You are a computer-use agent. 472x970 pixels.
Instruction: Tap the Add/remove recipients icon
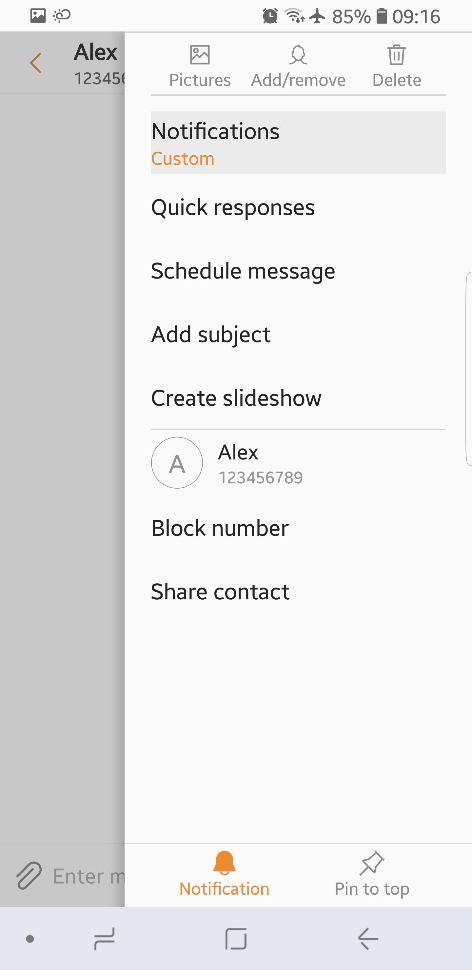298,55
